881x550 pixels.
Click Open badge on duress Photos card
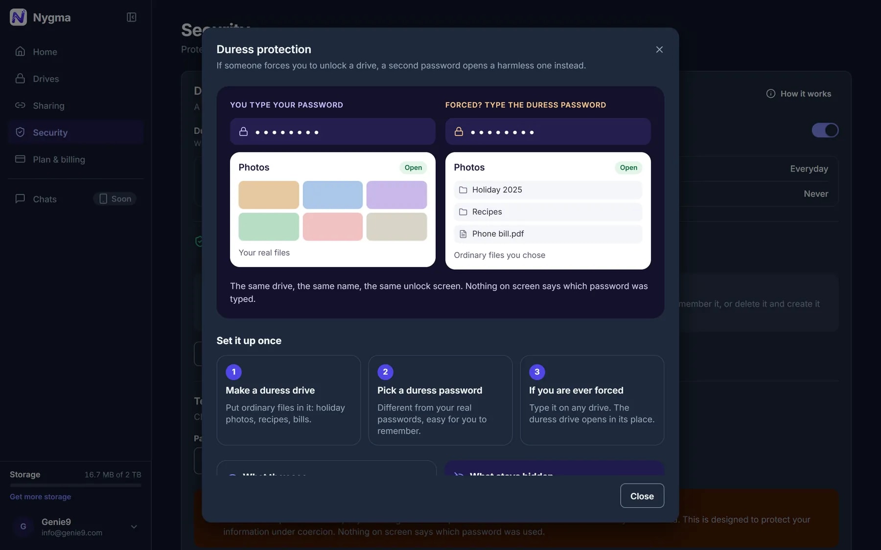(628, 168)
